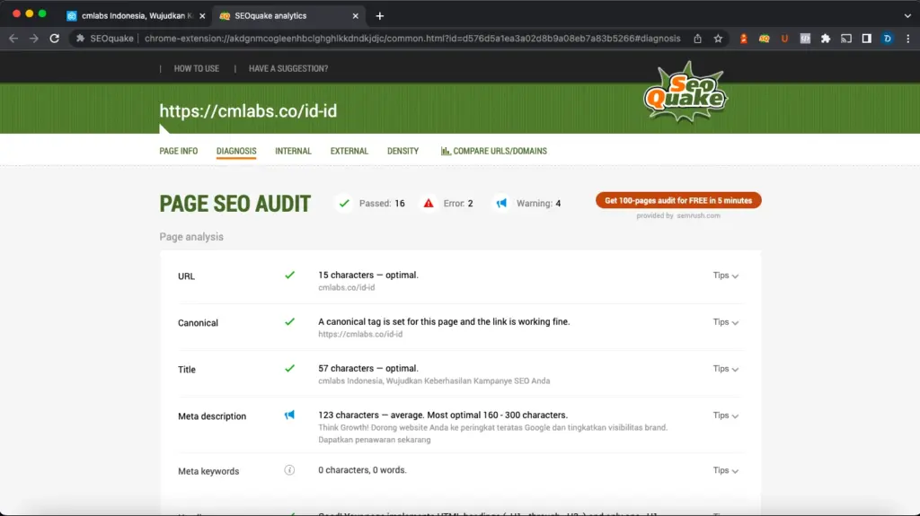Select the DIAGNOSIS tab
Viewport: 920px width, 516px height.
[x=236, y=151]
